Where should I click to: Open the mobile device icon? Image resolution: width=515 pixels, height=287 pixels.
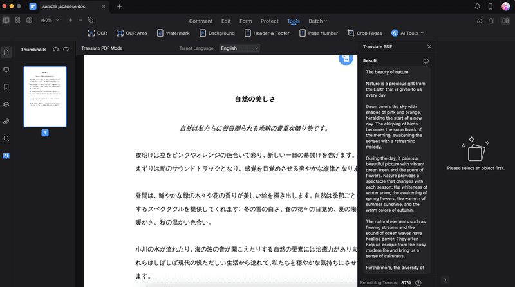[491, 6]
